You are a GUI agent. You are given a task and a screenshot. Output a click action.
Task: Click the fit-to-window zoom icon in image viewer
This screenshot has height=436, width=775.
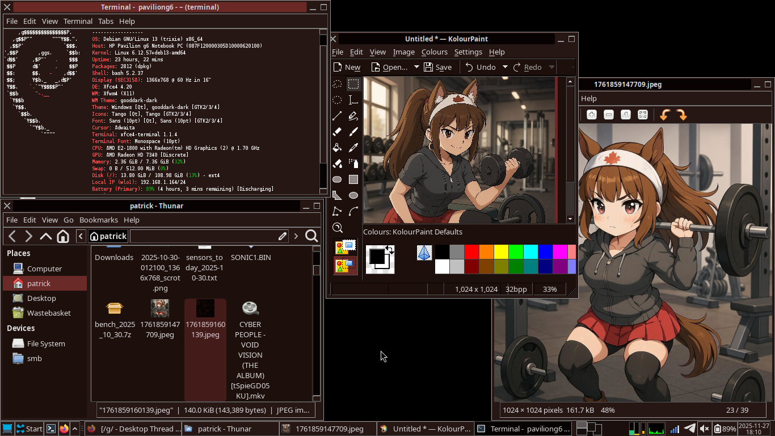[643, 115]
